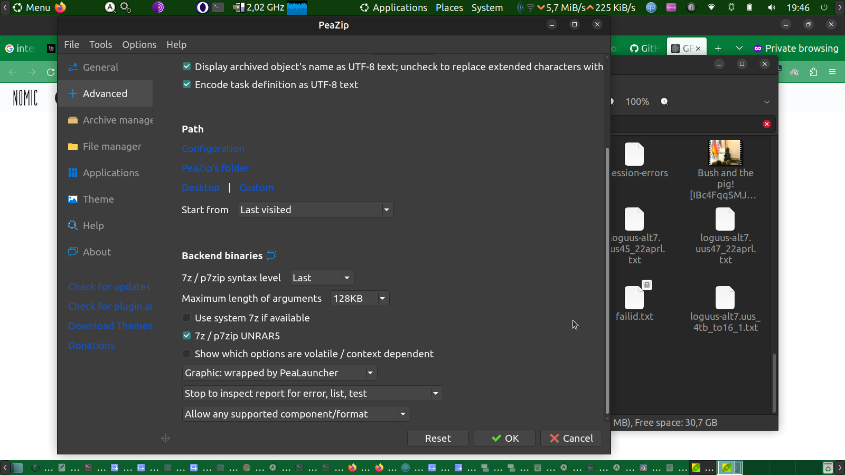Image resolution: width=845 pixels, height=475 pixels.
Task: Open the Options menu
Action: [139, 45]
